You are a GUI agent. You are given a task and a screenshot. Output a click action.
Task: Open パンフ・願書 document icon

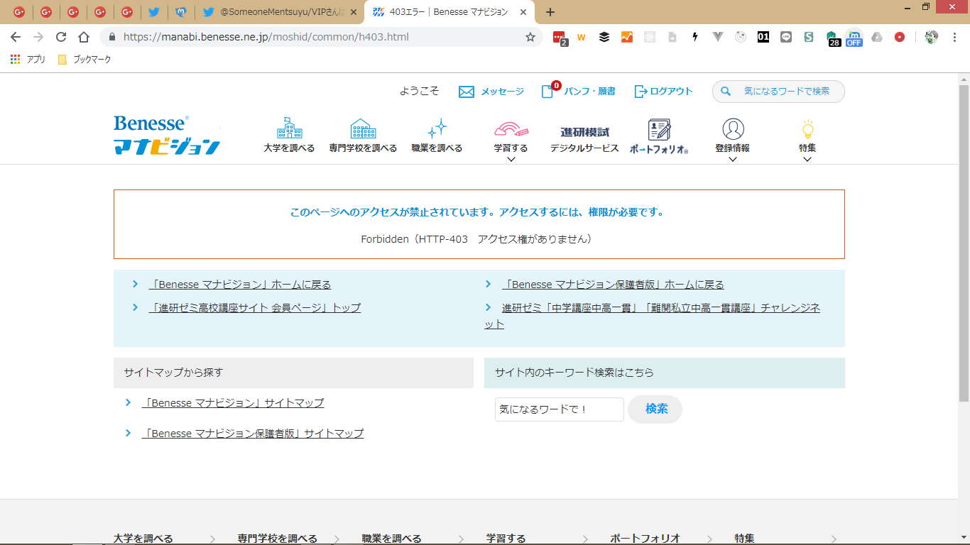tap(547, 92)
